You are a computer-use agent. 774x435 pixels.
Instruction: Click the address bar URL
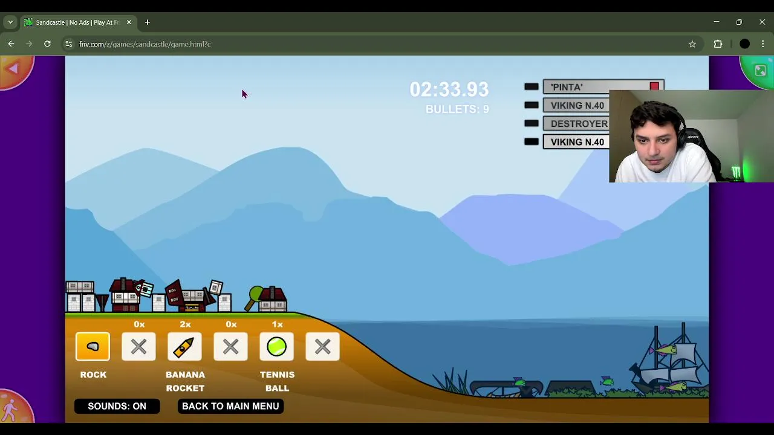tap(145, 44)
